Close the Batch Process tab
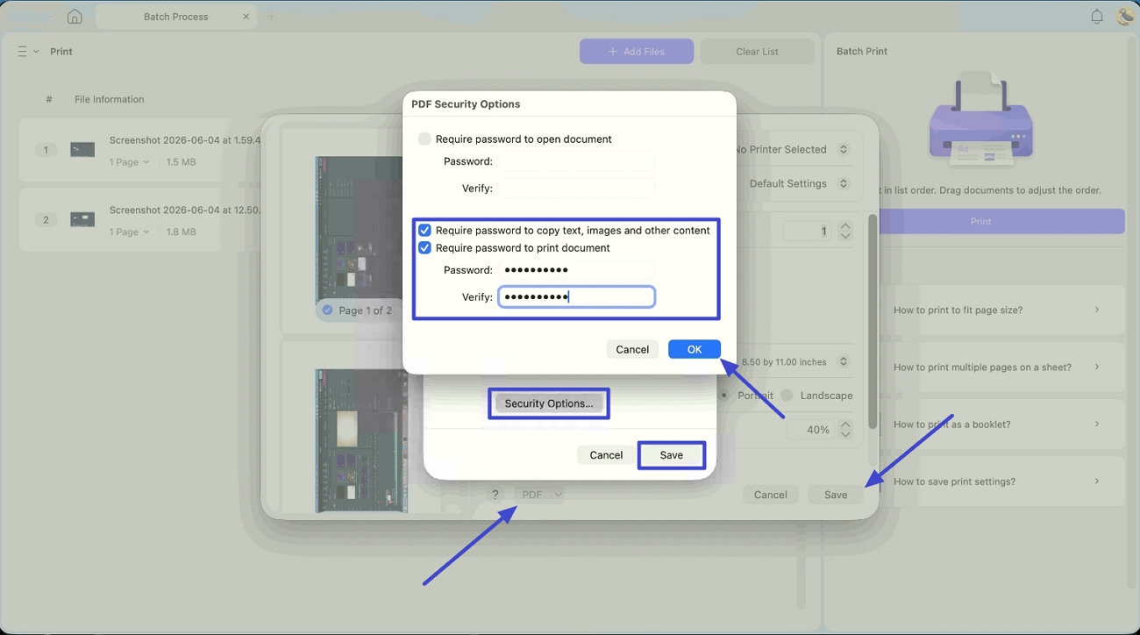The image size is (1140, 635). 246,17
